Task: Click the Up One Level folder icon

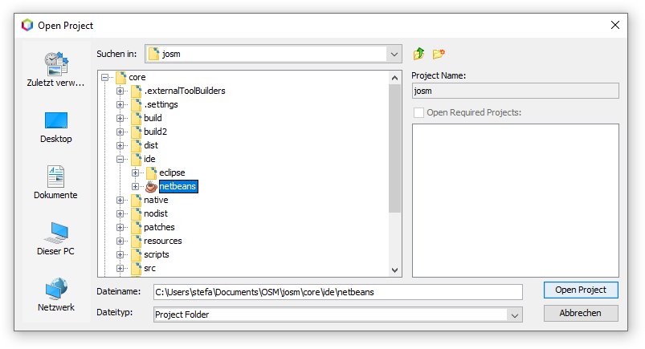Action: pyautogui.click(x=418, y=54)
